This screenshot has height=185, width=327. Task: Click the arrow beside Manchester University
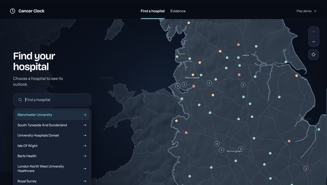pyautogui.click(x=85, y=115)
